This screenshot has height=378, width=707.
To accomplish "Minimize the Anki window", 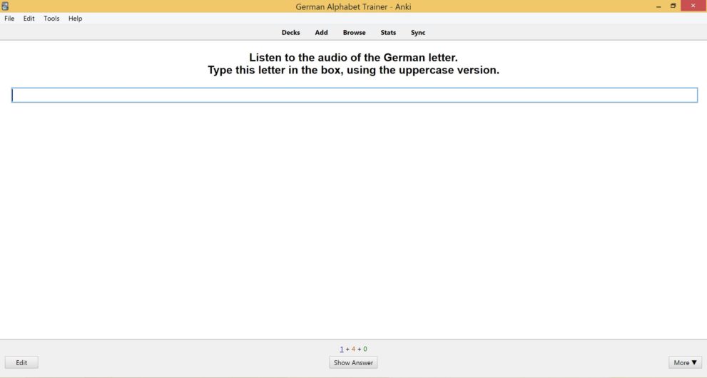I will click(657, 6).
